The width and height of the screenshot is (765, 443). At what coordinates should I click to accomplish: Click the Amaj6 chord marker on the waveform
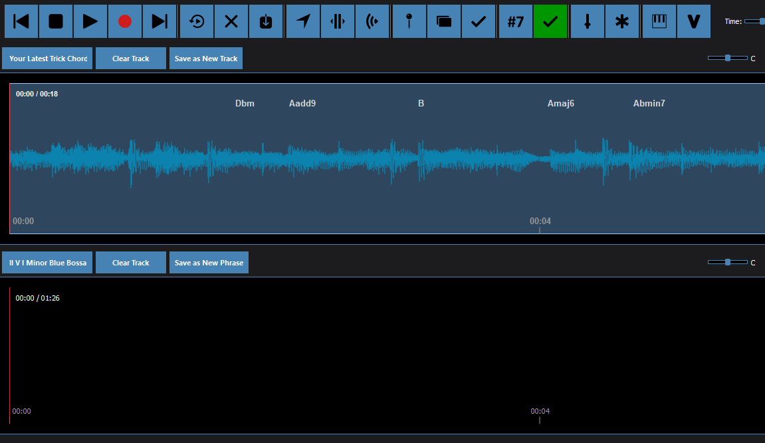(560, 103)
